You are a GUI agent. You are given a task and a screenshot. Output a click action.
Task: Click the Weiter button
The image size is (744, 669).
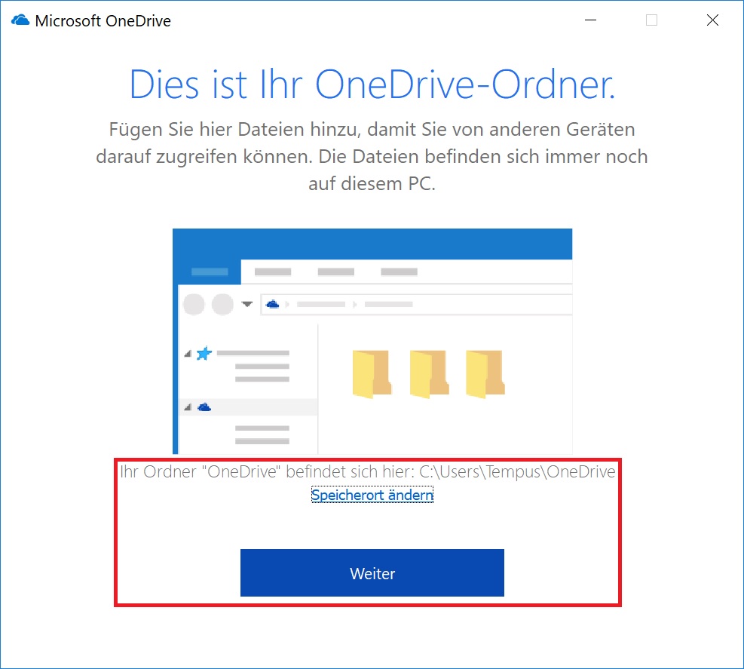pyautogui.click(x=372, y=572)
